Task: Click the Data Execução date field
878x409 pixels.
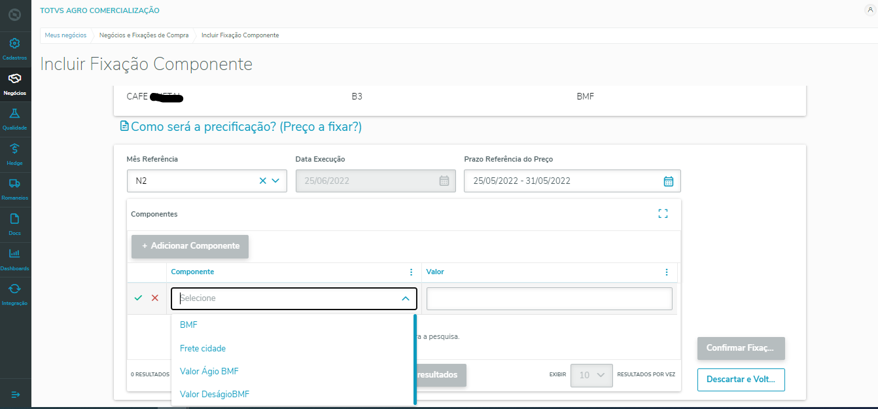Action: 376,181
